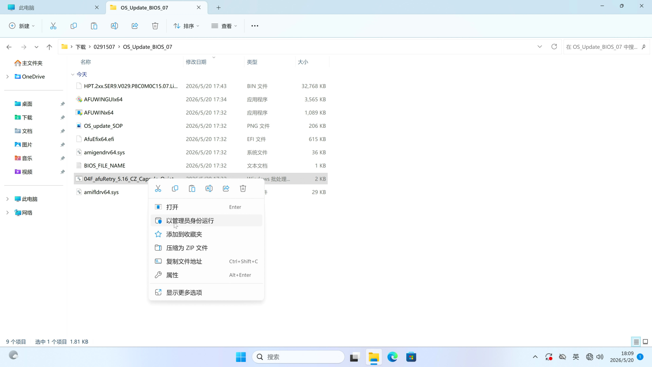Click the toolbar Paste icon
Screen dimensions: 652x367
pos(94,26)
